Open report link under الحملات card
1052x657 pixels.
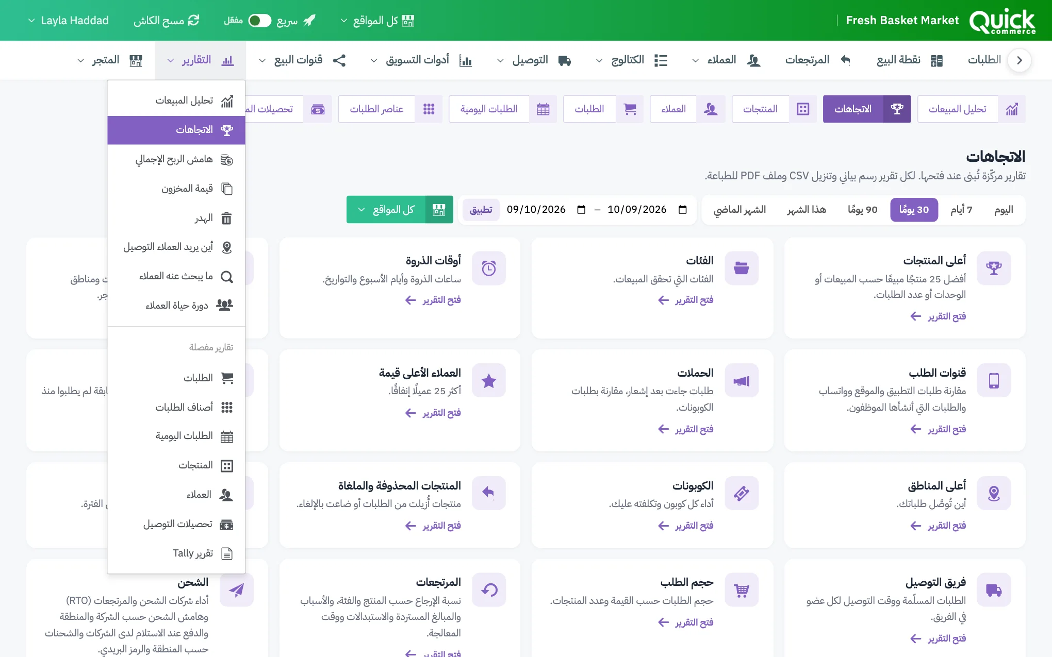click(685, 429)
